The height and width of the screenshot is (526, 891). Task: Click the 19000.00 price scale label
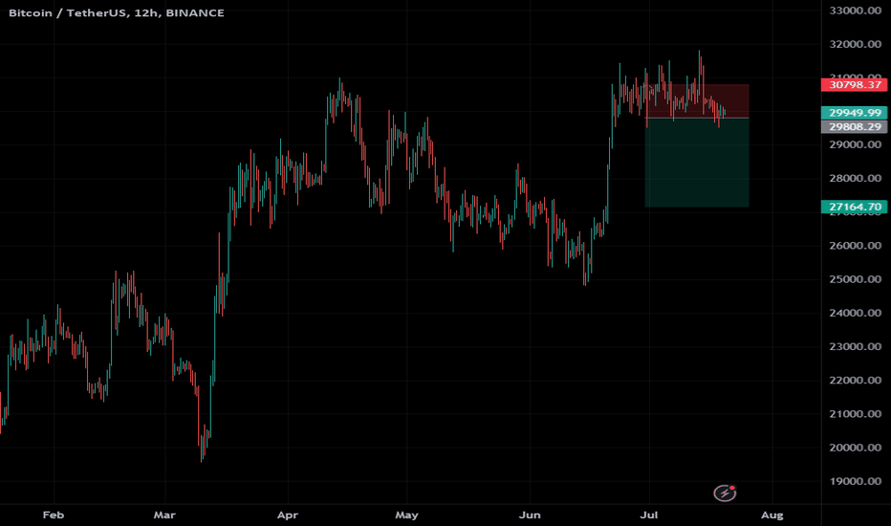[856, 481]
